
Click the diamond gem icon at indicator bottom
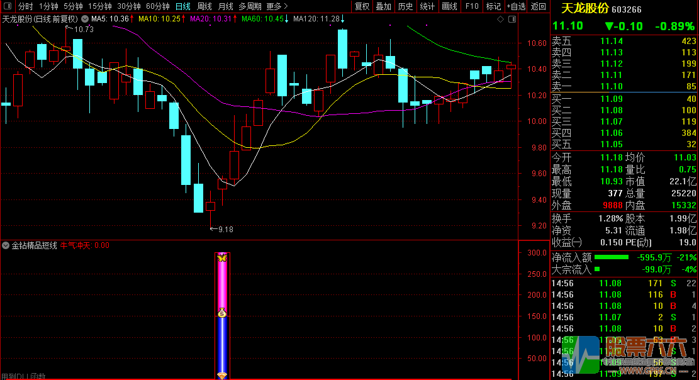coord(221,376)
